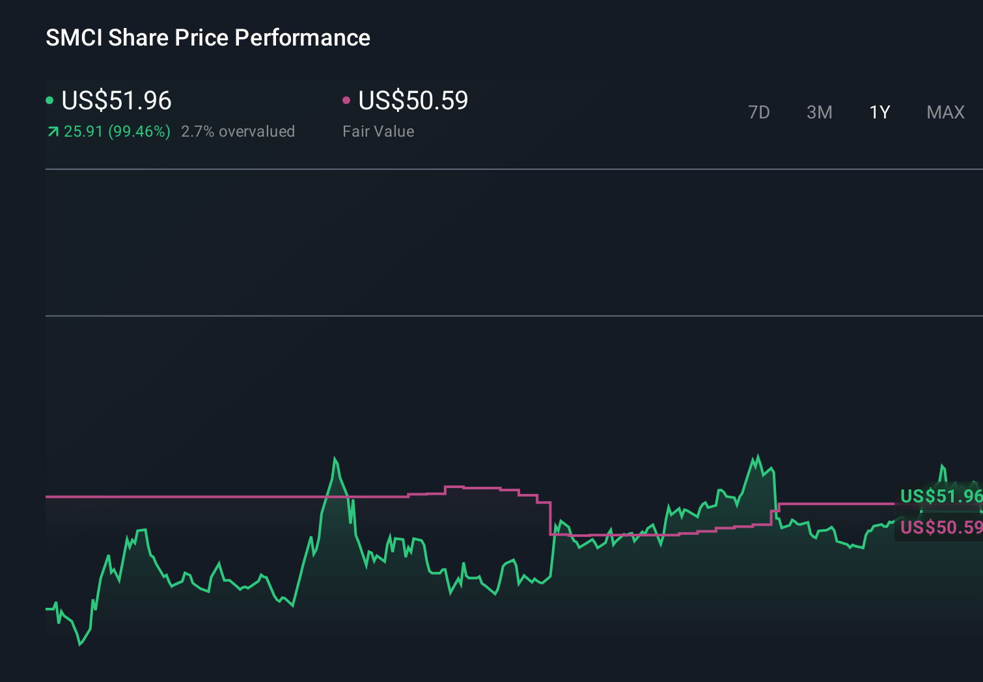This screenshot has height=682, width=983.
Task: Click the SMCI Share Price Performance title
Action: coord(207,37)
